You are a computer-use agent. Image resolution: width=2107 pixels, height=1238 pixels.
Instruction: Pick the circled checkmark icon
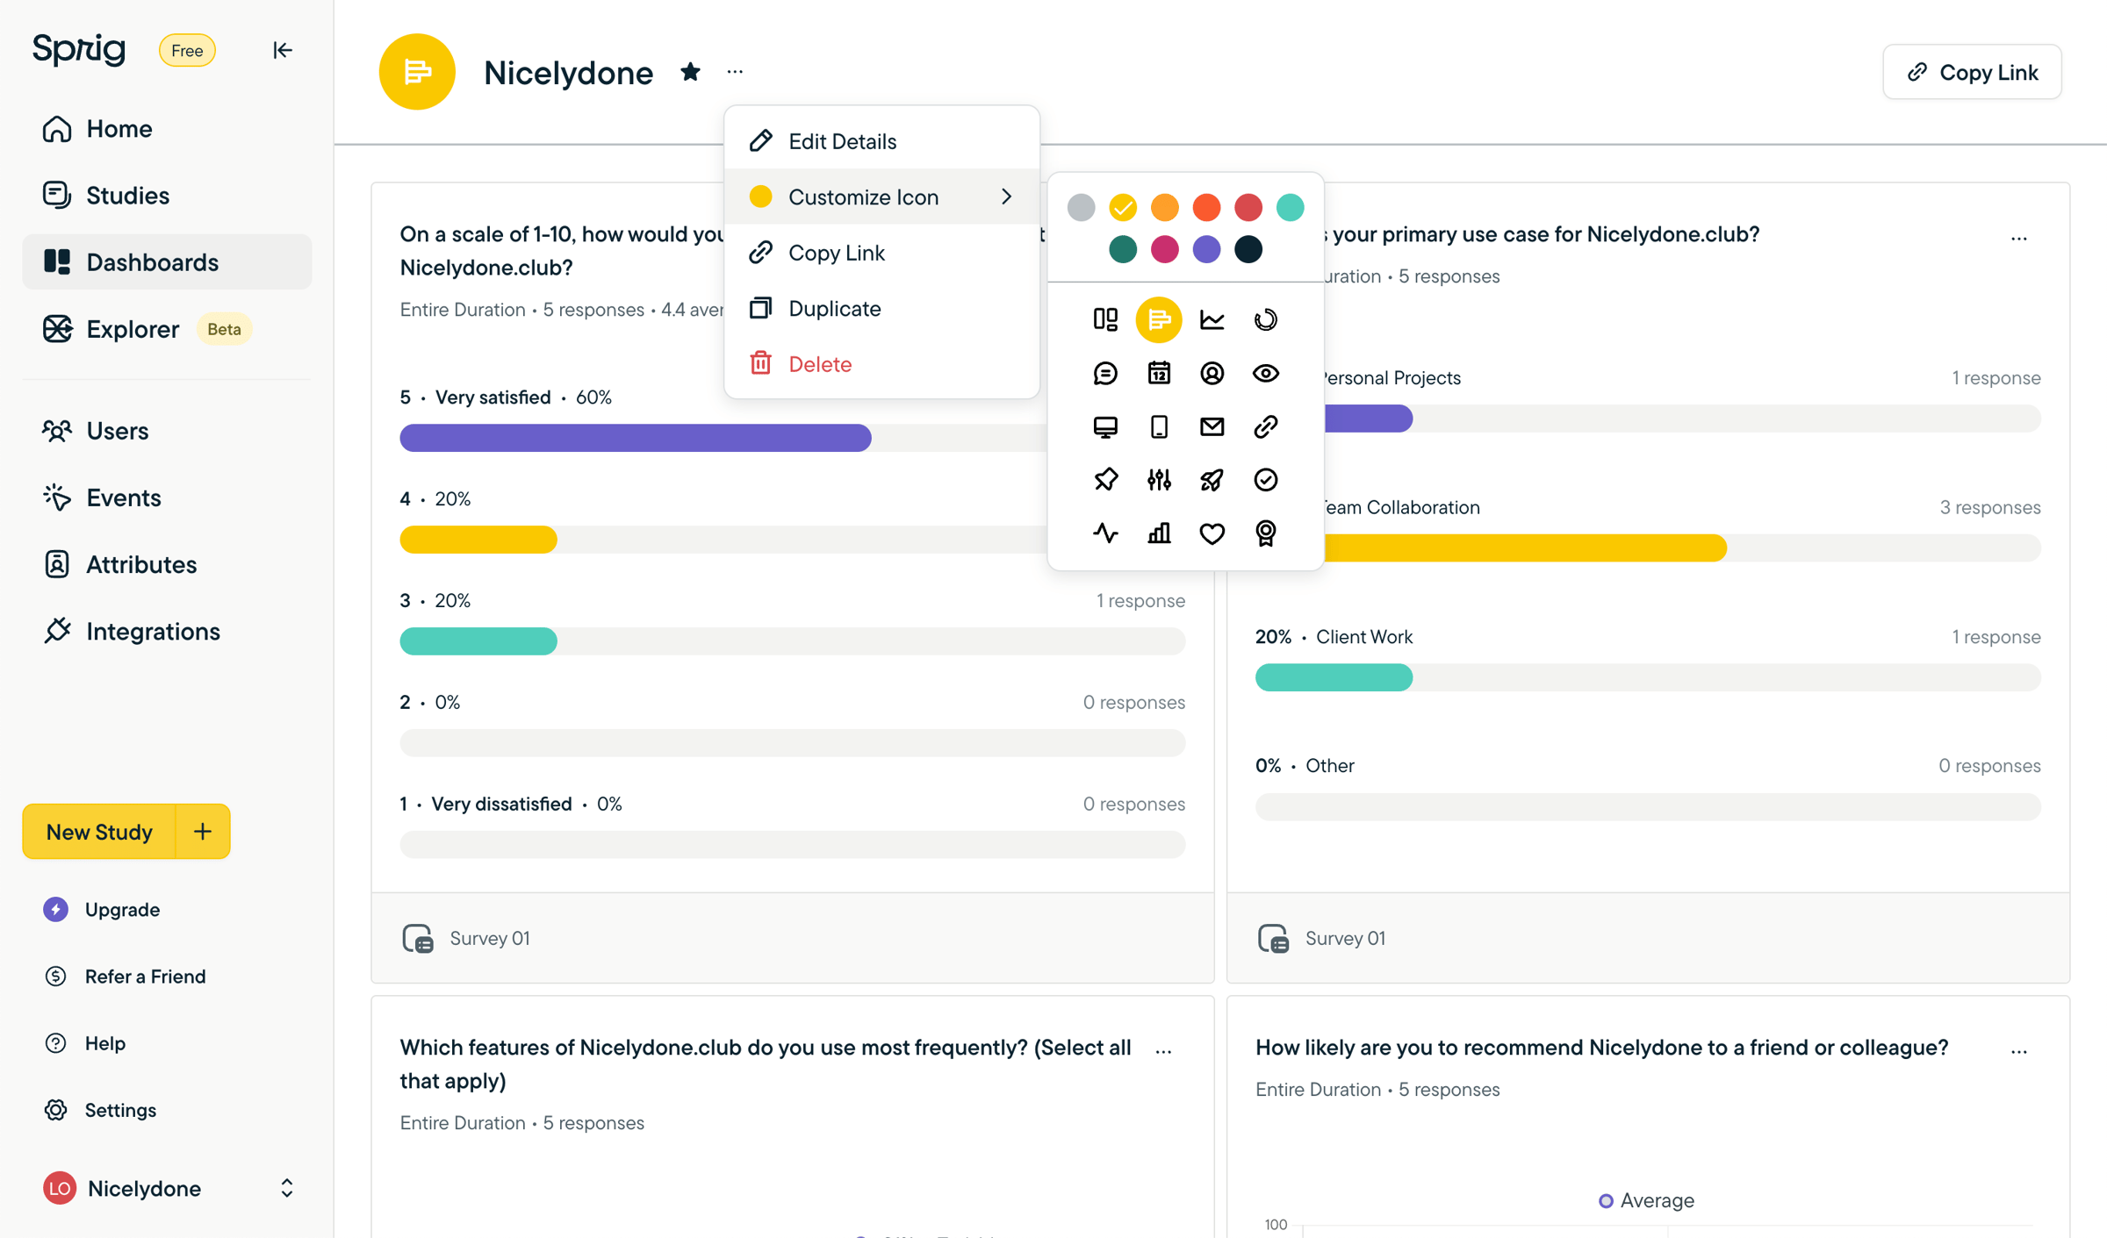pos(1265,480)
